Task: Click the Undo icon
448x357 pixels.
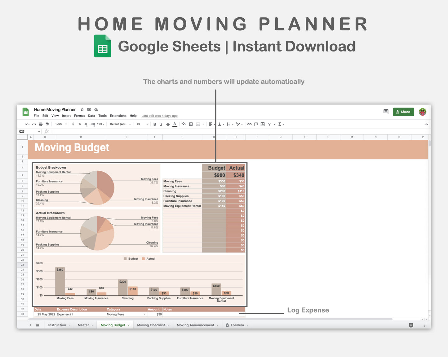Action: pyautogui.click(x=27, y=124)
